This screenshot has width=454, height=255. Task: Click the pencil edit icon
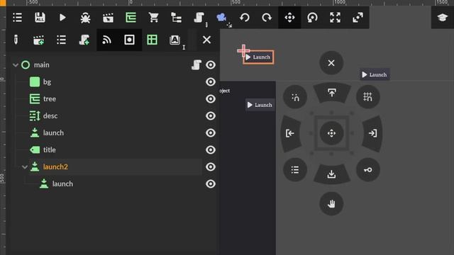[x=16, y=40]
